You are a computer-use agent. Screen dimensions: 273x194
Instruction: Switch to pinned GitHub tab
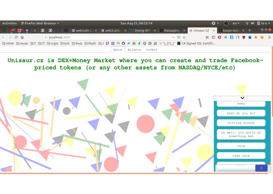[66, 31]
